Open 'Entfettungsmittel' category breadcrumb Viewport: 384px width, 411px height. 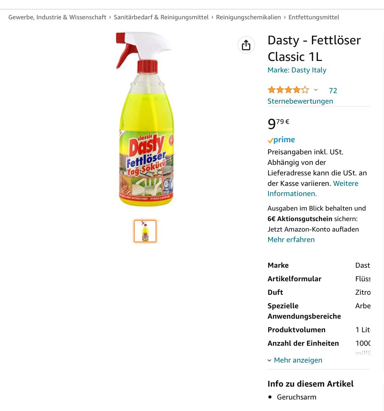pyautogui.click(x=314, y=17)
